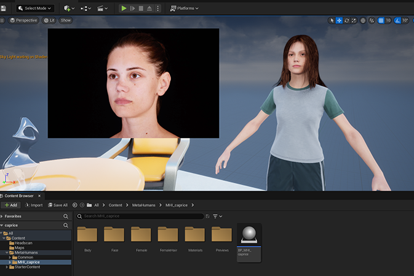This screenshot has height=276, width=414.
Task: Open the Select Mode dropdown
Action: [x=35, y=9]
